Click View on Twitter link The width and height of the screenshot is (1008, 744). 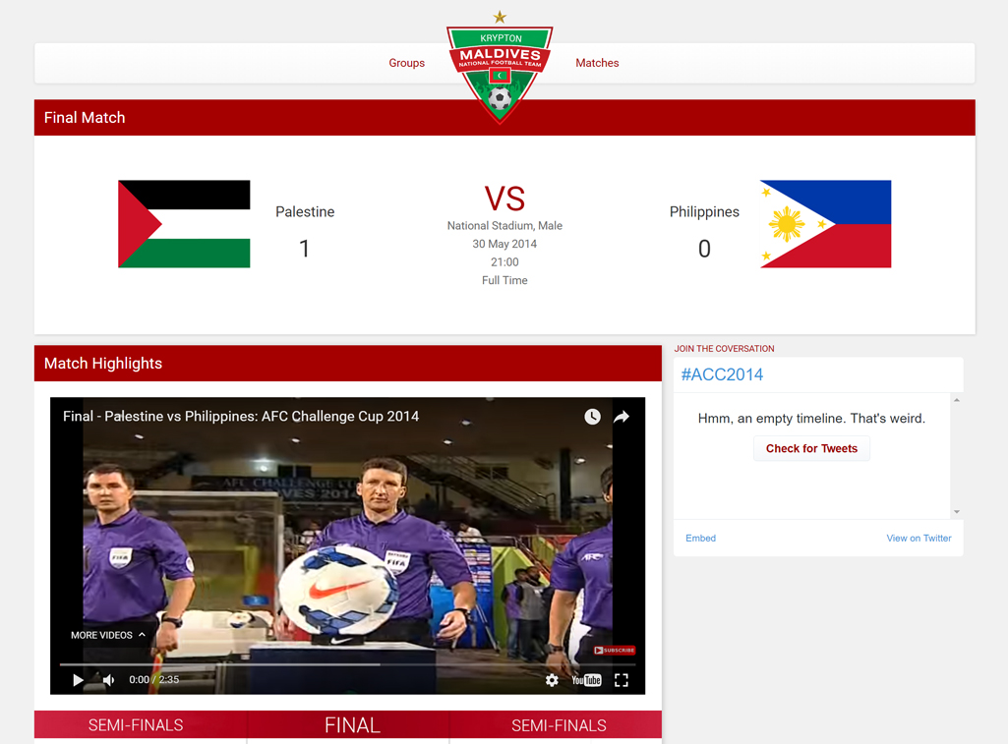(x=919, y=539)
